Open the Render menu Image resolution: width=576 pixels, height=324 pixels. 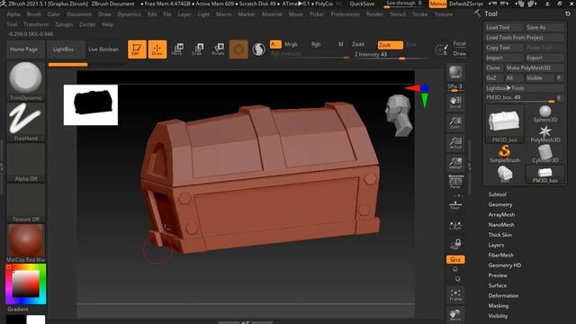pyautogui.click(x=374, y=14)
